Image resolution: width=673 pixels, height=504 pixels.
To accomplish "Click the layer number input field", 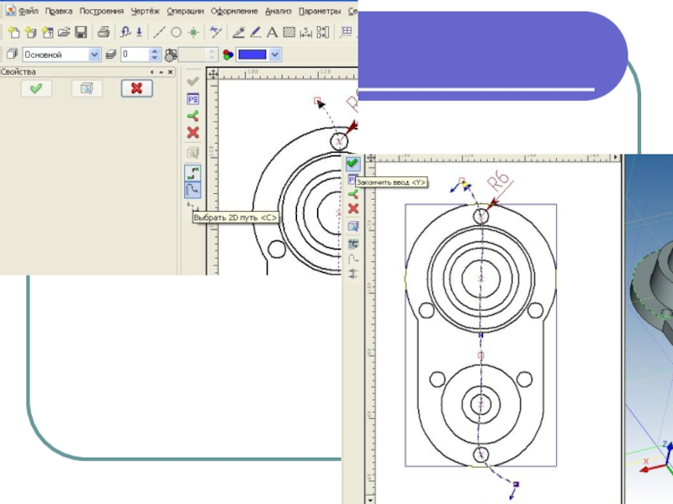I will [134, 55].
